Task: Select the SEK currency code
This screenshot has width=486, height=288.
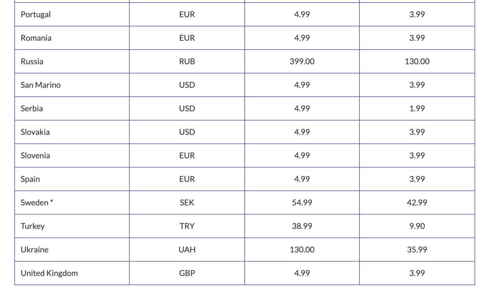Action: [187, 202]
